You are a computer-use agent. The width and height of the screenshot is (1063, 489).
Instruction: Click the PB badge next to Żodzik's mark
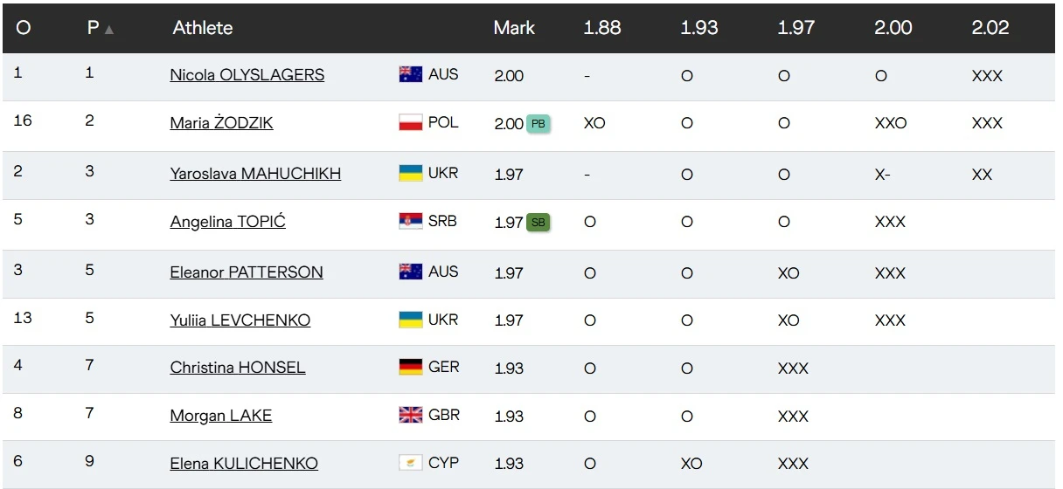[538, 123]
